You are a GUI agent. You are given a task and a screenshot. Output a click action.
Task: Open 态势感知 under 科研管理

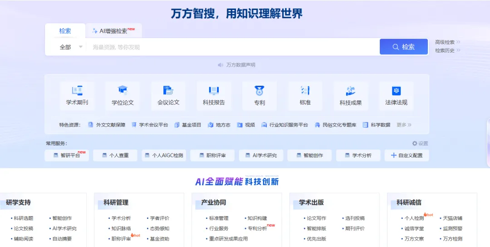pyautogui.click(x=160, y=228)
